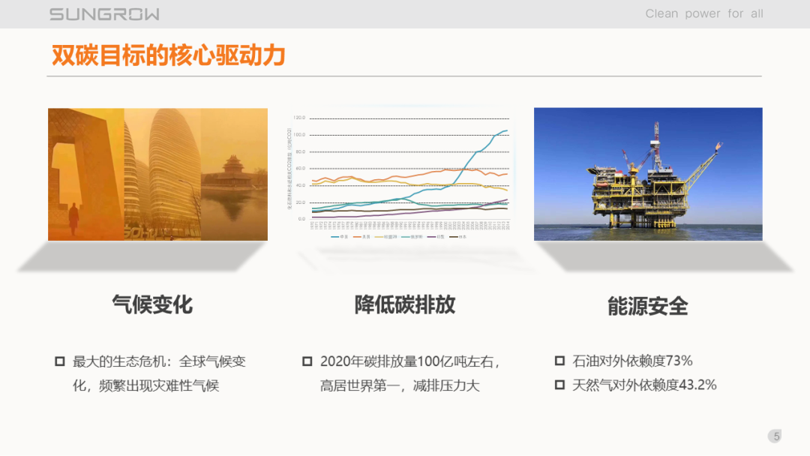The image size is (810, 456).
Task: Click the text 高居世界第一，减排压力大
Action: 400,385
